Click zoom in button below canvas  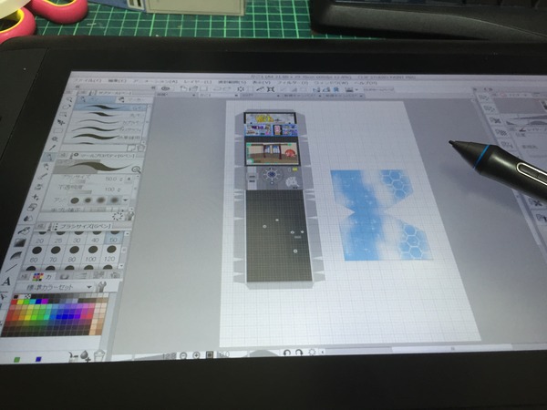click(196, 355)
